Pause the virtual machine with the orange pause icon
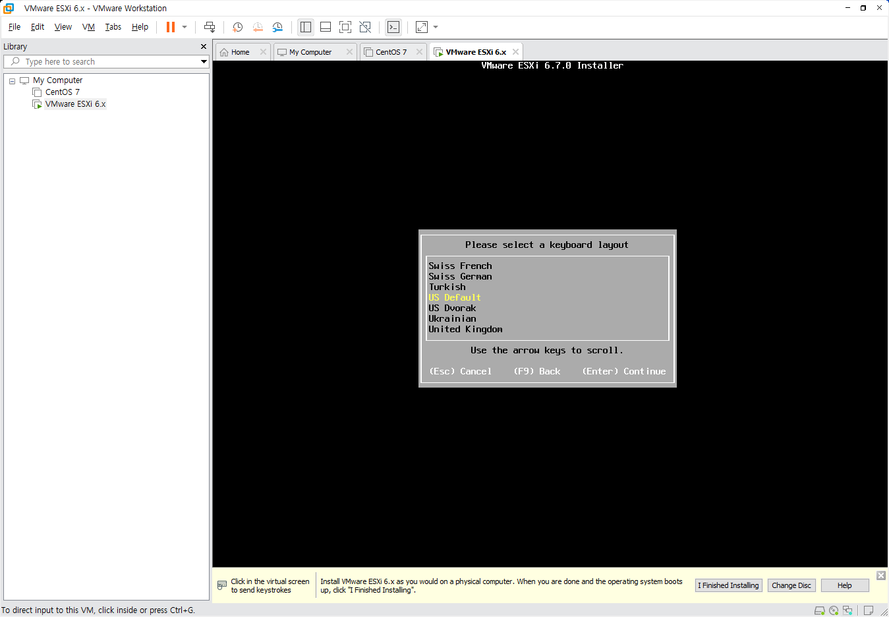Screen dimensions: 889x617 tap(171, 27)
